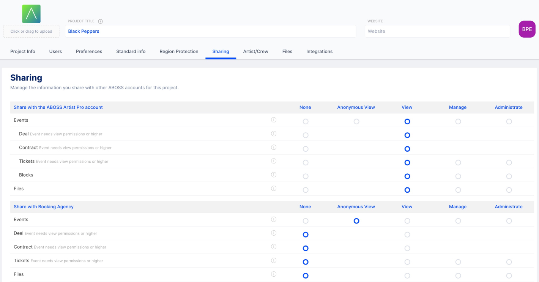The image size is (539, 282).
Task: Click info icon for Artist Pro Blocks row
Action: click(x=274, y=175)
